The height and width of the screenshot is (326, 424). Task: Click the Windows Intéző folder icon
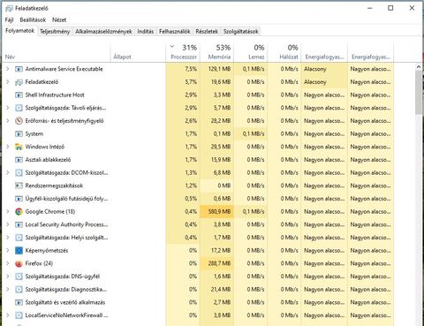click(19, 147)
